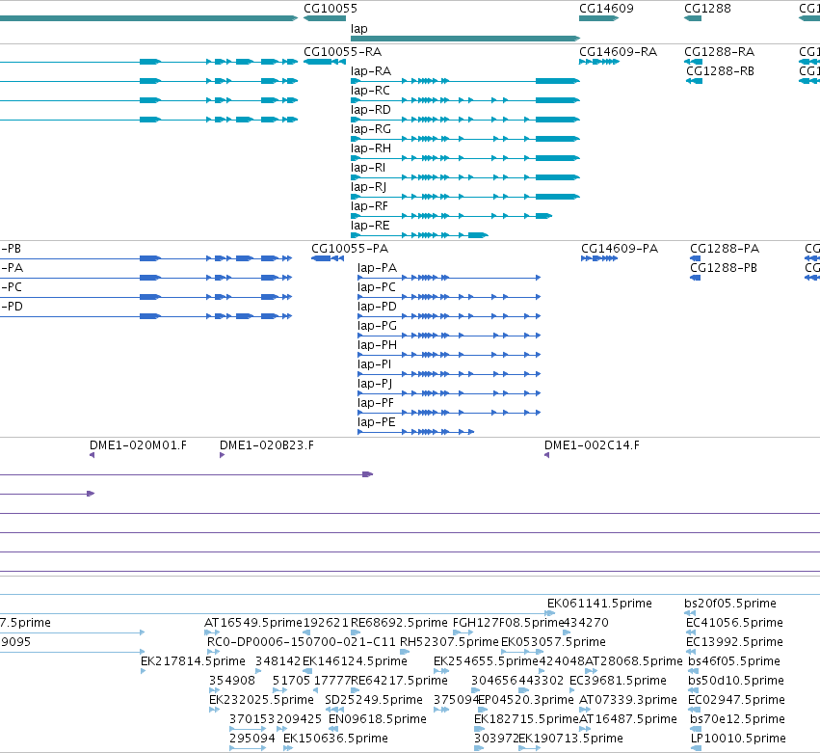Click the EK232025.5prime EST label
Screen dimensions: 820x753
[x=261, y=700]
